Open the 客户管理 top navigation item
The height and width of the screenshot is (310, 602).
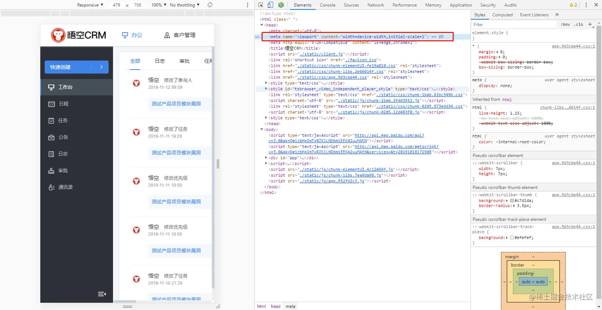coord(180,35)
